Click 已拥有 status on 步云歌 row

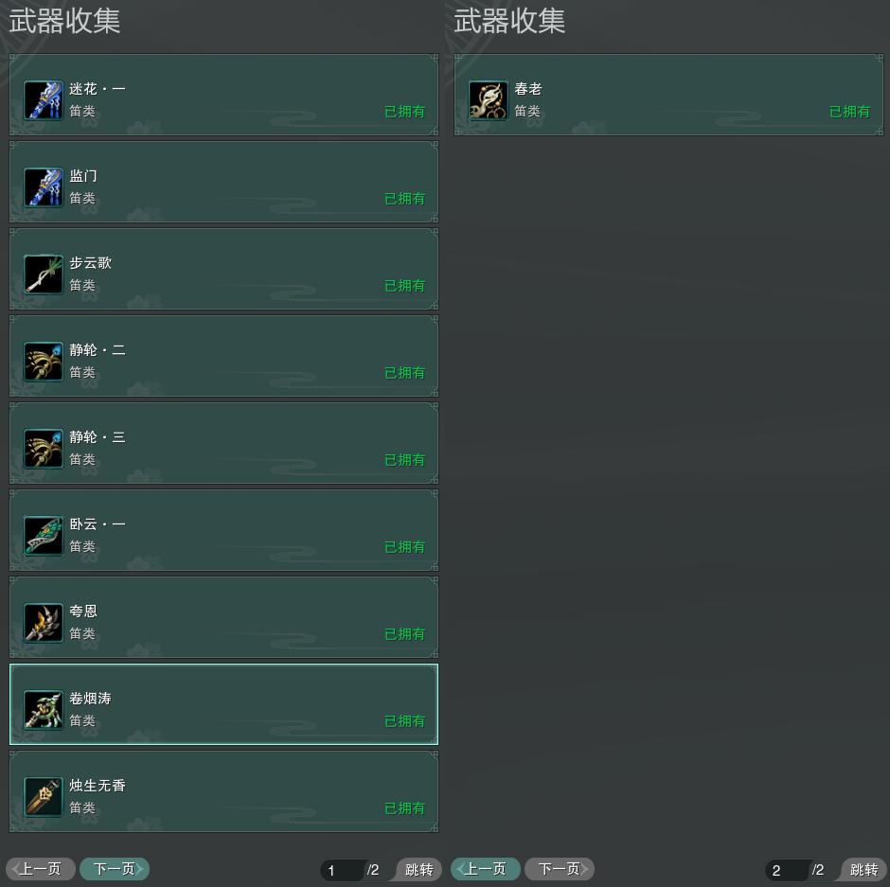coord(404,286)
